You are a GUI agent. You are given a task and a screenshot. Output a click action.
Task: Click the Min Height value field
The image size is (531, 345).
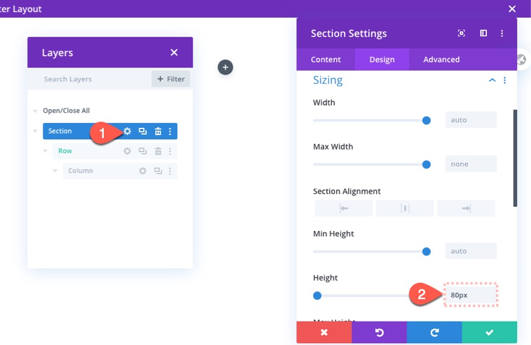471,251
